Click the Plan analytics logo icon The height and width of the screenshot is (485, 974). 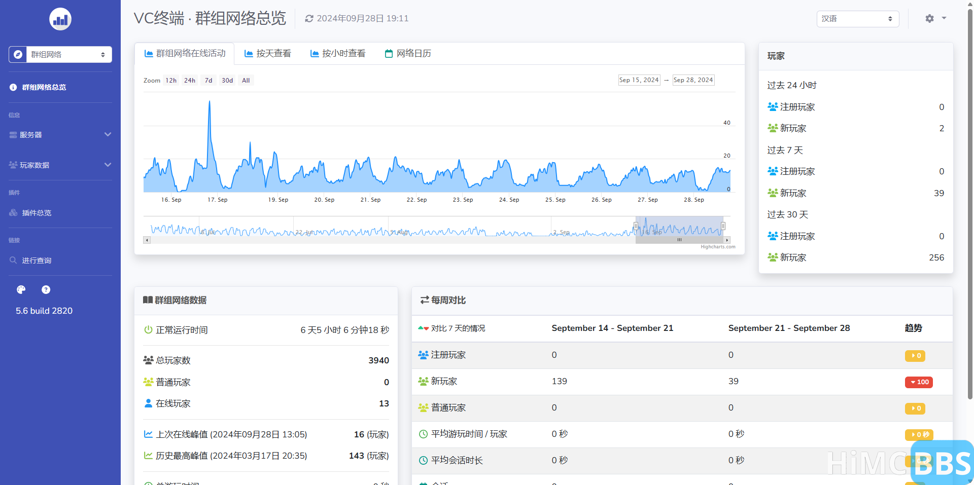pos(60,19)
